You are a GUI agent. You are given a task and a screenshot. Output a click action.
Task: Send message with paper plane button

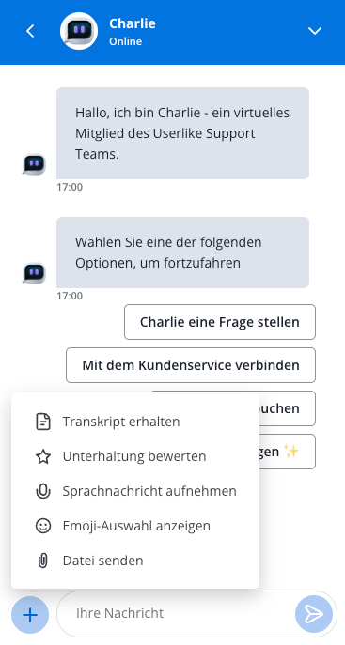coord(314,614)
